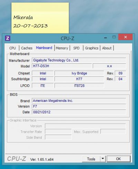The image size is (138, 169).
Task: Click the model revision field x.x
Action: [x=109, y=66]
